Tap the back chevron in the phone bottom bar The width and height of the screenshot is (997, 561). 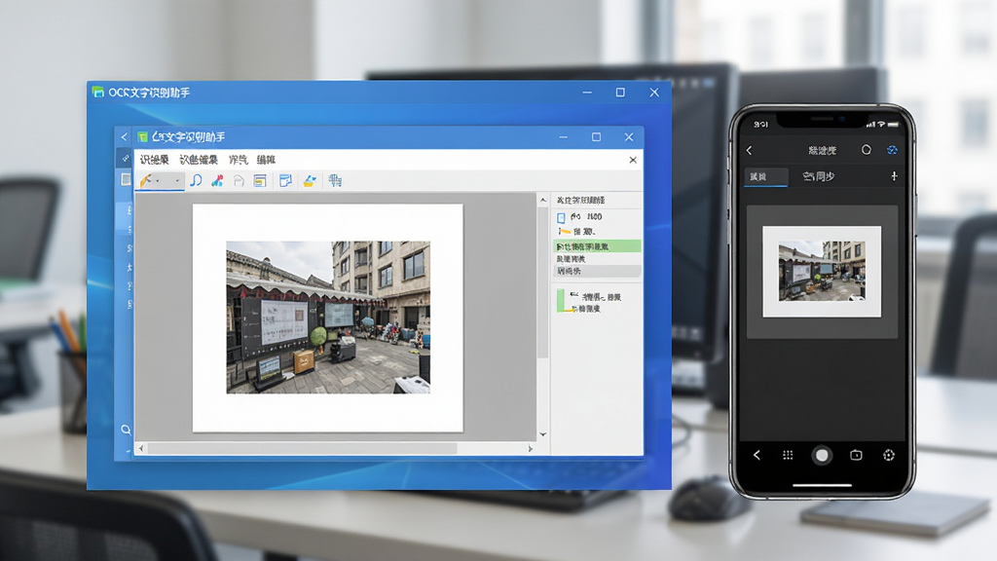tap(757, 455)
